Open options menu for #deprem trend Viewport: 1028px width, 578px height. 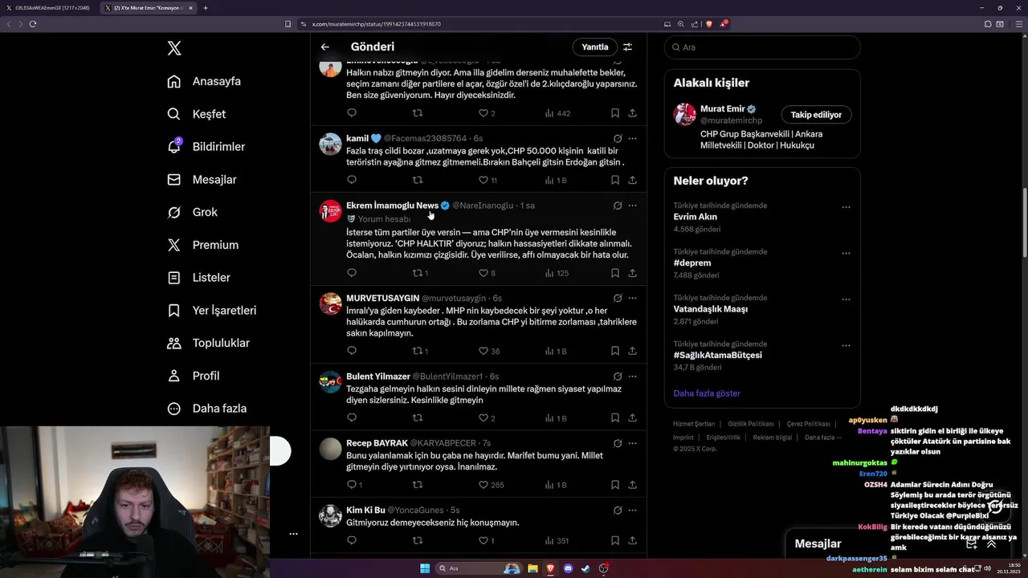click(846, 254)
